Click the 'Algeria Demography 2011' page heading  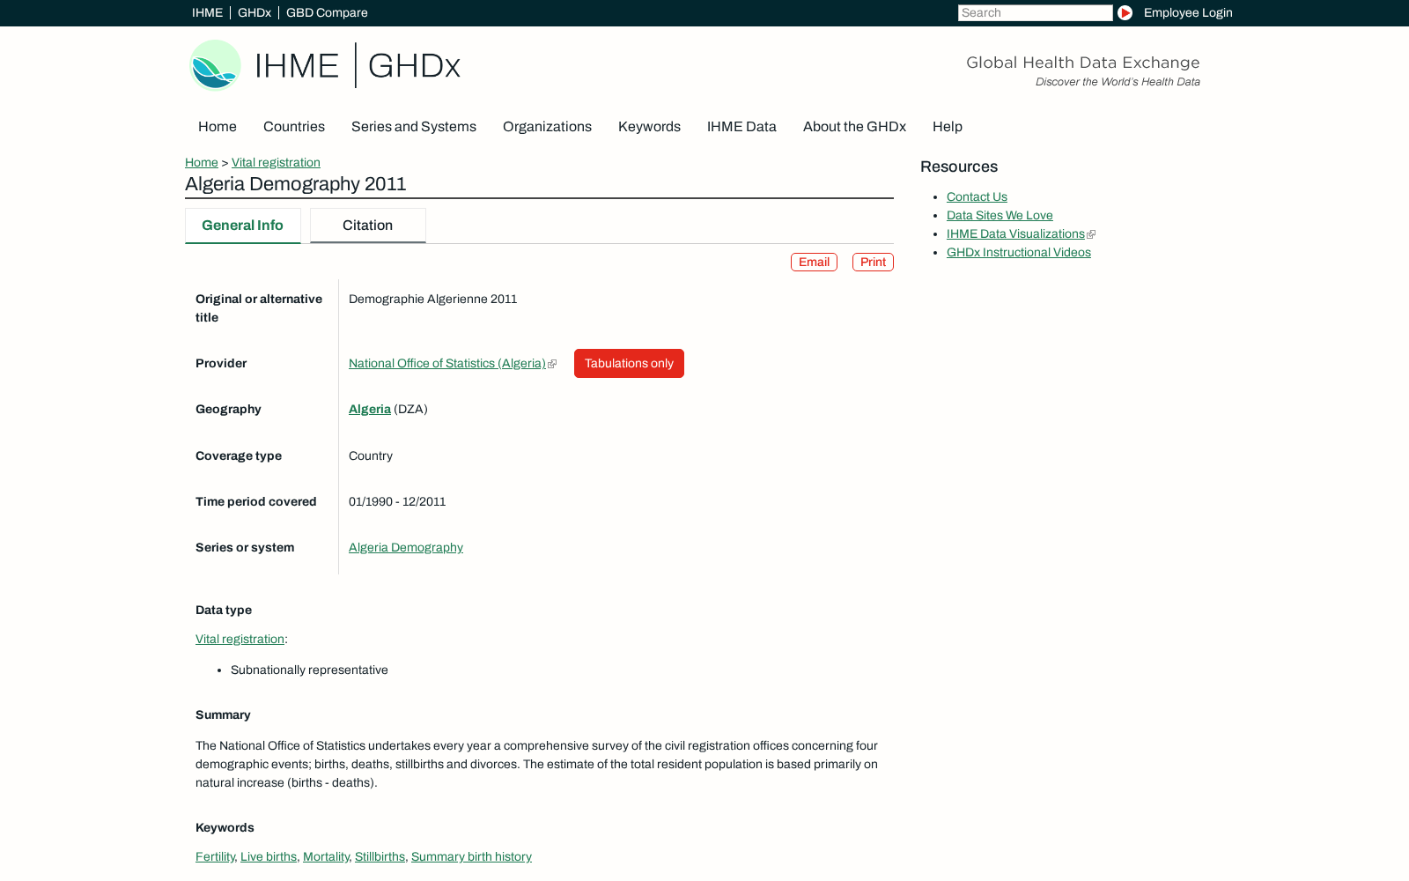pyautogui.click(x=296, y=184)
